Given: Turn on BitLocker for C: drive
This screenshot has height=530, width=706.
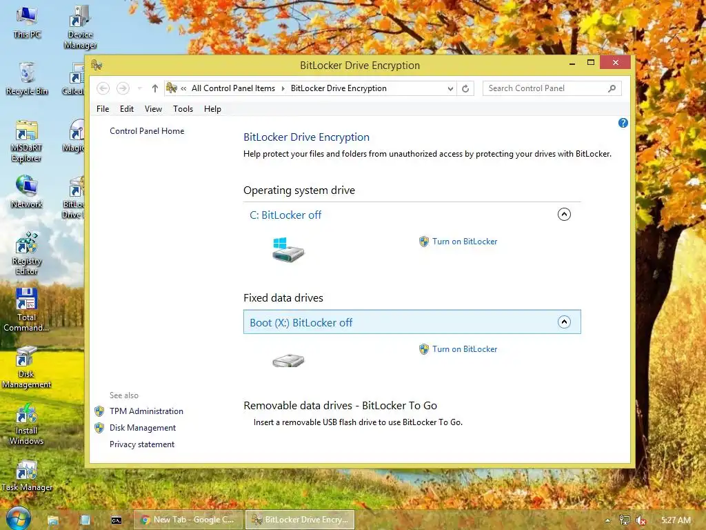Looking at the screenshot, I should (x=465, y=242).
